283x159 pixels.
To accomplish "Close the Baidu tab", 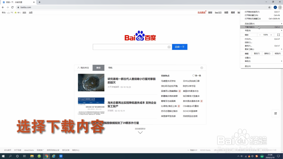I will click(34, 2).
